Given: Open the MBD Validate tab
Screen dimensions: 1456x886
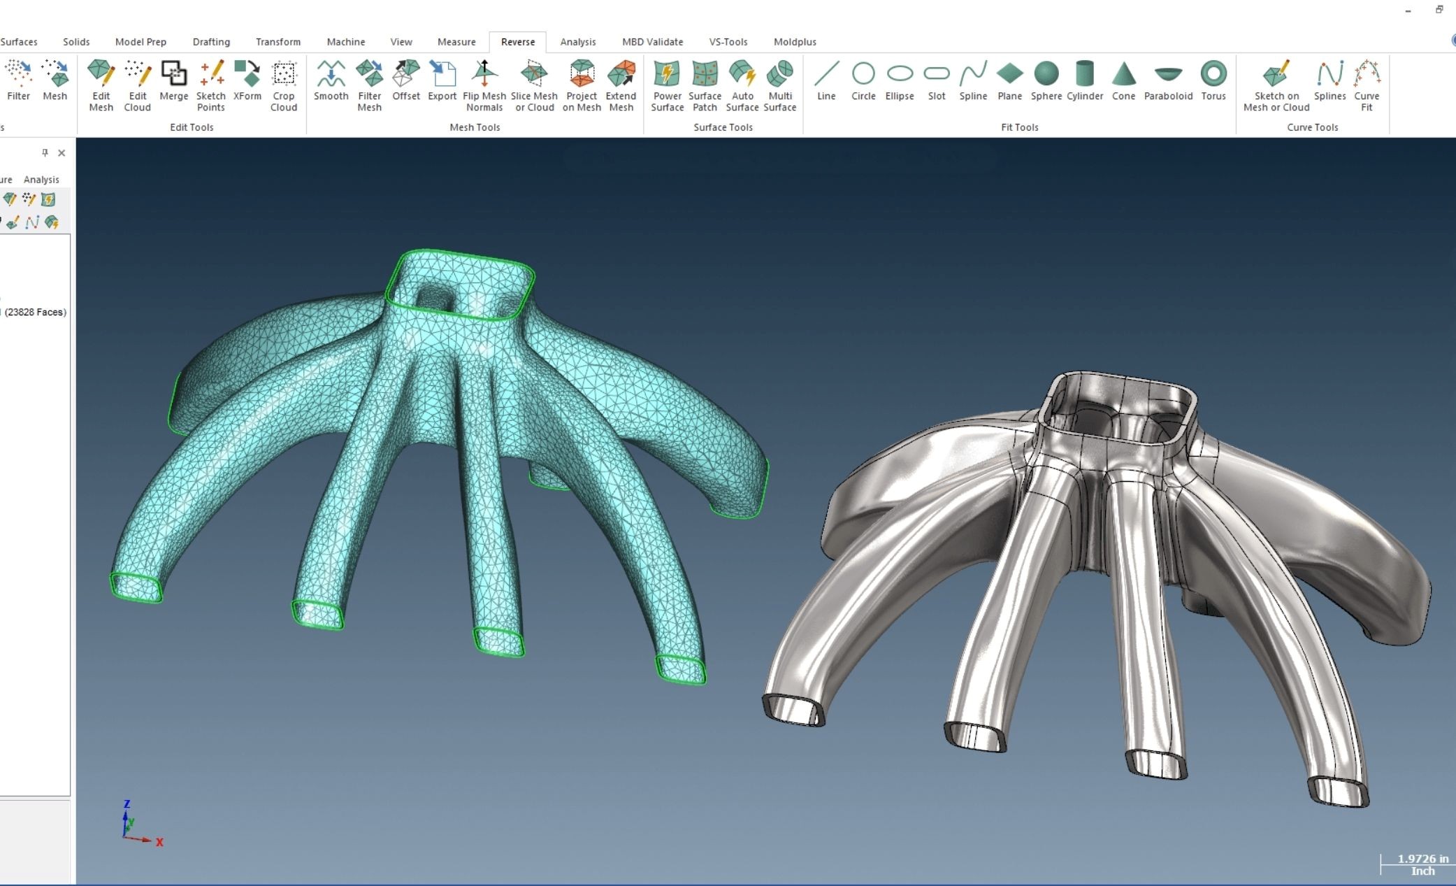Looking at the screenshot, I should pyautogui.click(x=652, y=42).
